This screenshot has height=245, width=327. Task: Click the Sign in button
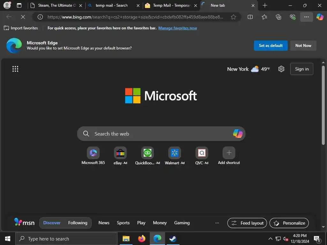[x=301, y=69]
